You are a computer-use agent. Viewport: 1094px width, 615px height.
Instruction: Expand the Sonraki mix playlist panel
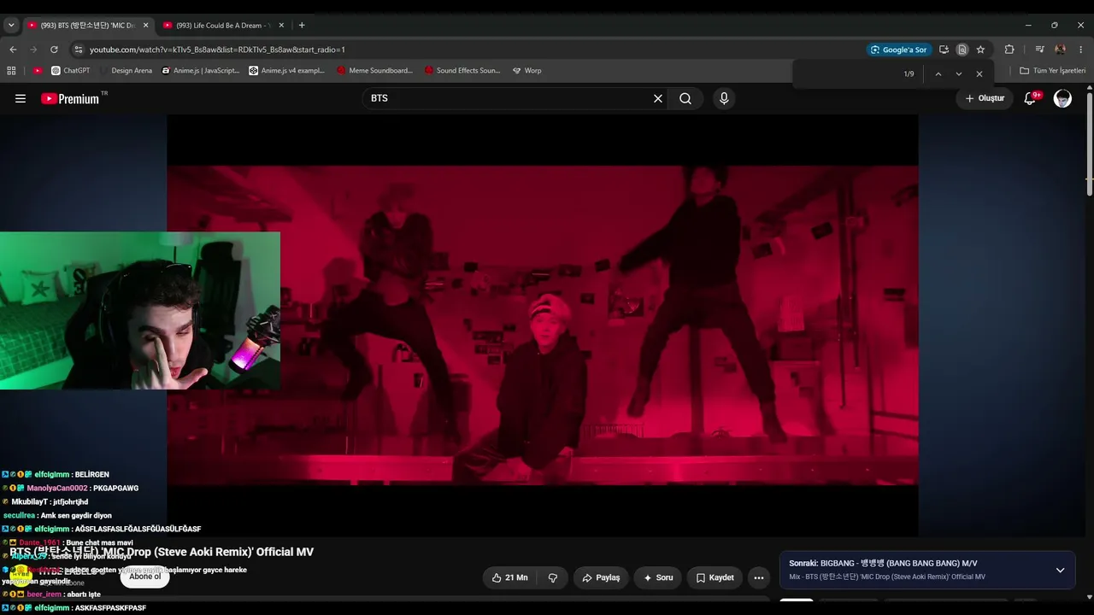[1060, 570]
